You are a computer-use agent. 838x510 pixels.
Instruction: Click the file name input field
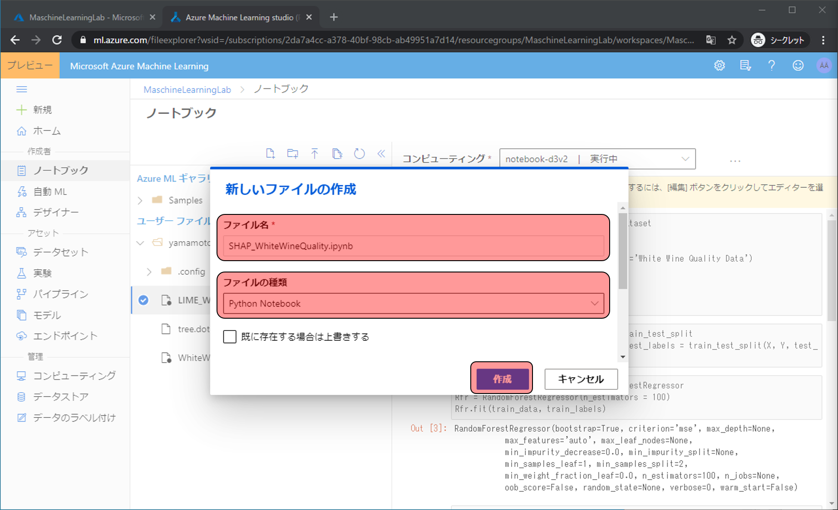(413, 246)
